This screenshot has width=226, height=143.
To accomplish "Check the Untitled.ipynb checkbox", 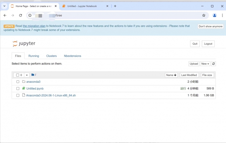I will pos(18,89).
